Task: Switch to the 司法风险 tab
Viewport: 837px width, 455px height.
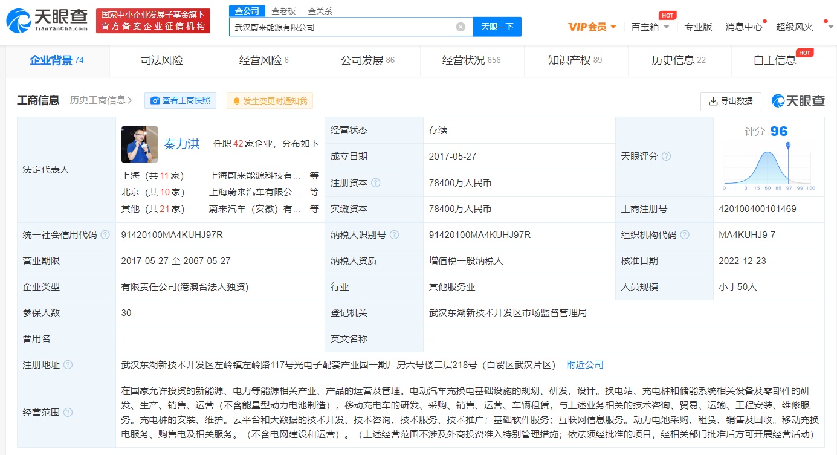Action: coord(161,60)
